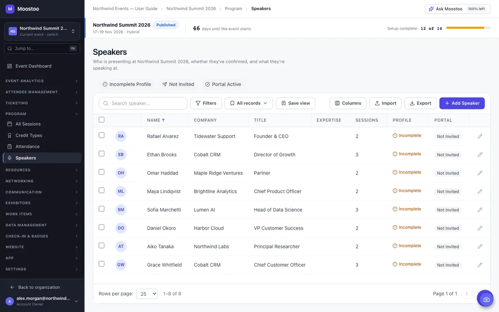
Task: Click the Save view button
Action: point(296,103)
